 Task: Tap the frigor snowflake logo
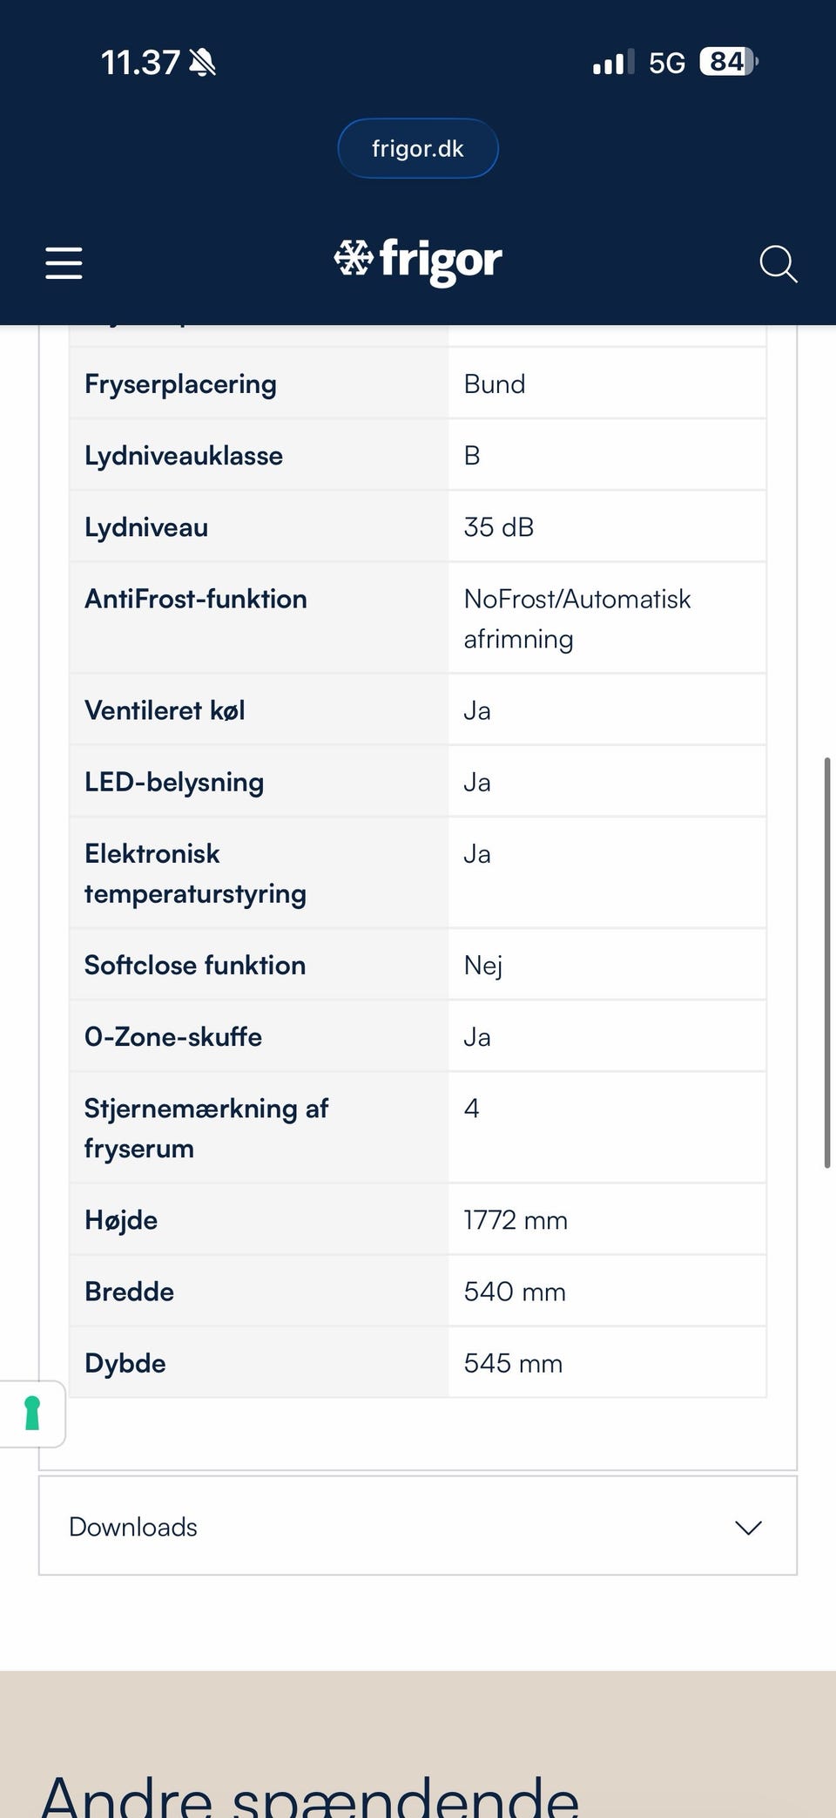418,261
